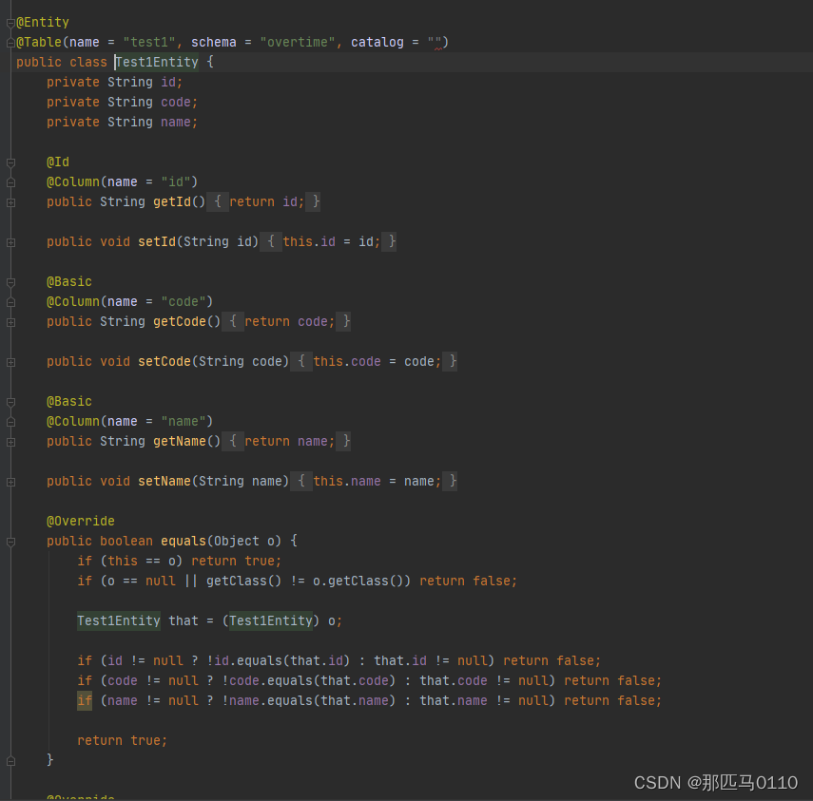Place cursor on the class name Test1Entity
The height and width of the screenshot is (801, 813).
pyautogui.click(x=155, y=61)
